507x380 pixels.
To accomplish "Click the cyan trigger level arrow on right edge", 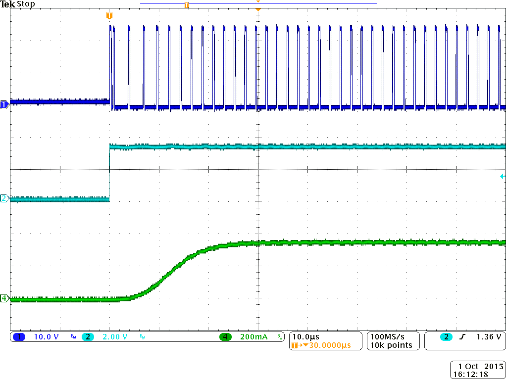I will click(x=503, y=176).
